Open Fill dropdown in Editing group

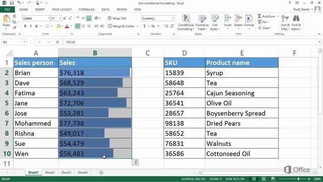click(263, 22)
